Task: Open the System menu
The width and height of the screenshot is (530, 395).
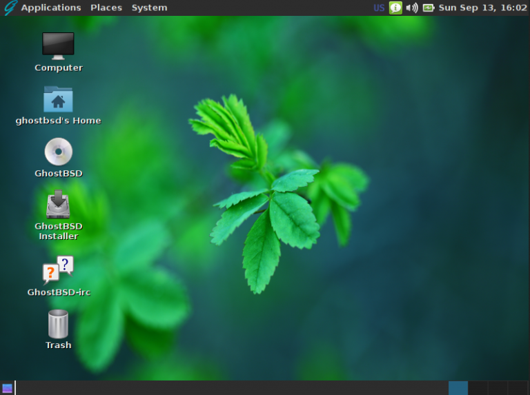Action: pos(149,8)
